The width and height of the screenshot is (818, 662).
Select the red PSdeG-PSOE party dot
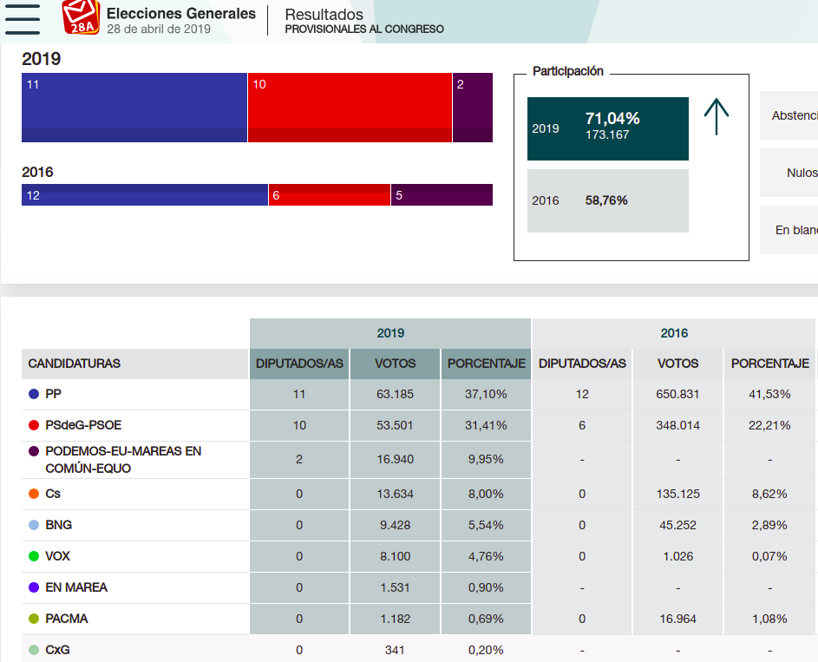coord(32,425)
